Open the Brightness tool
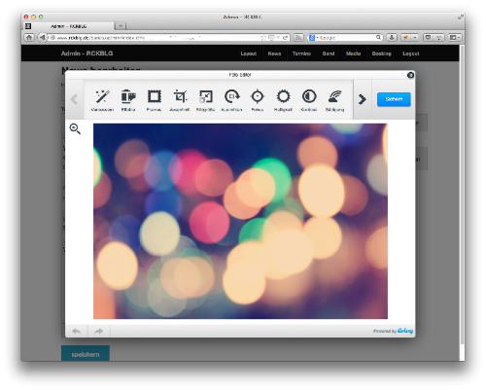486x390 pixels. (x=283, y=100)
